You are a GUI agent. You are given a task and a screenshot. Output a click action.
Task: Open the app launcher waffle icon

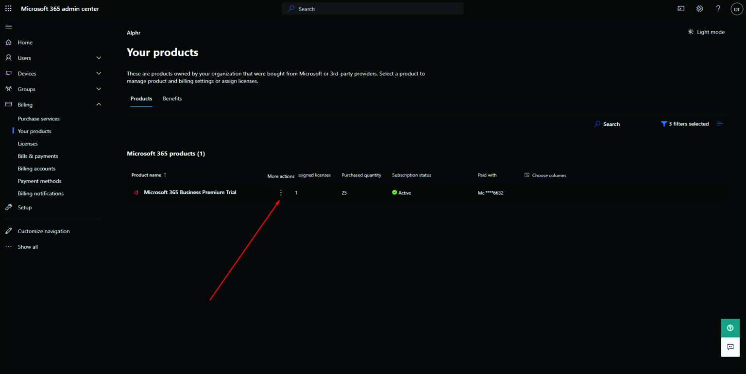click(8, 9)
